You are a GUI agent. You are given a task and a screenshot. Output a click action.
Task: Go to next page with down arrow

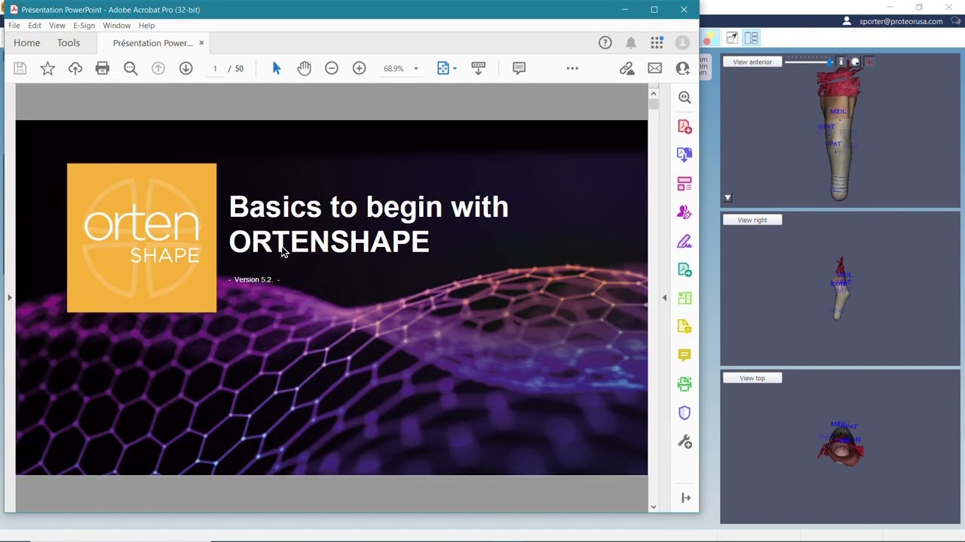pos(186,69)
